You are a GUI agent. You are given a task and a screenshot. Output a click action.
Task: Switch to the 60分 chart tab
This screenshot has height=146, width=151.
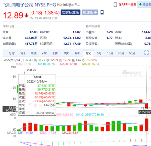pos(132,53)
